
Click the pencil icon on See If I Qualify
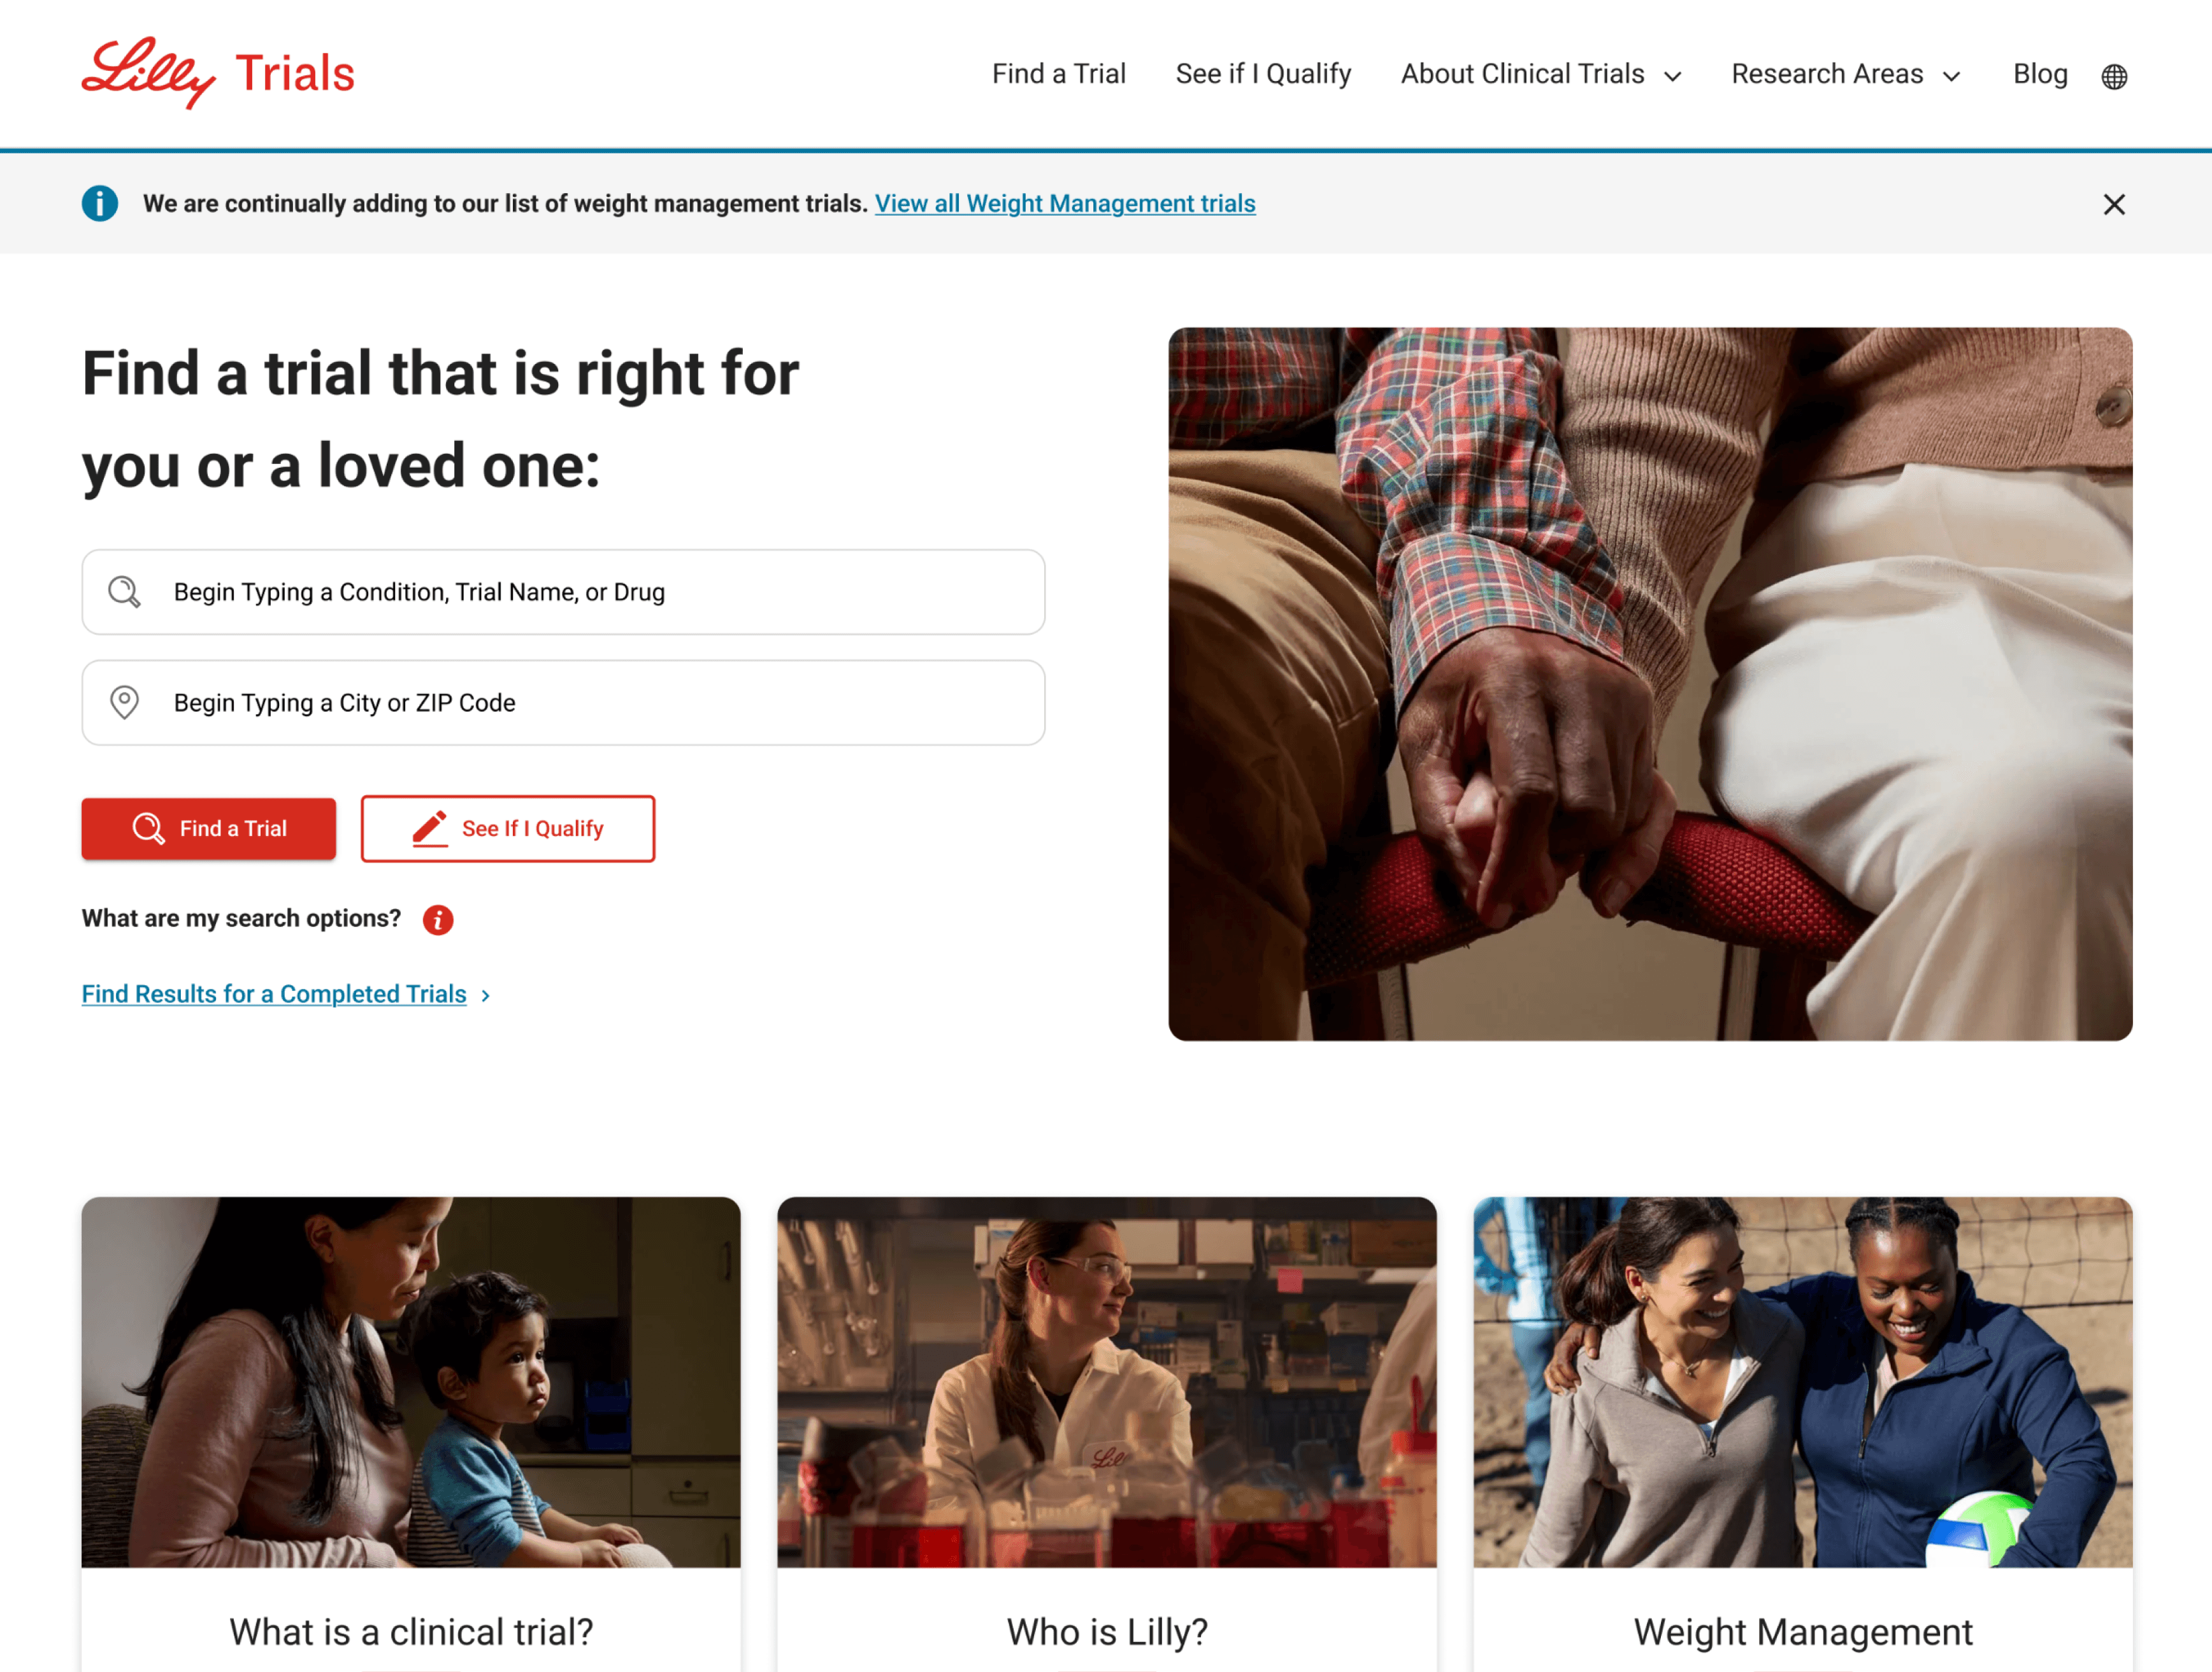(x=430, y=829)
